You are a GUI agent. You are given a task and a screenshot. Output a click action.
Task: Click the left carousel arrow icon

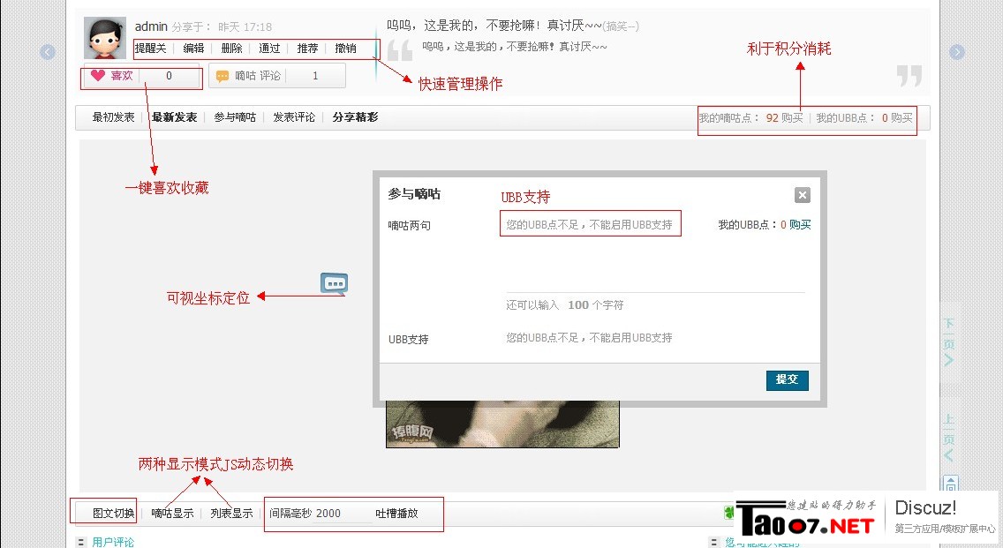pos(48,52)
